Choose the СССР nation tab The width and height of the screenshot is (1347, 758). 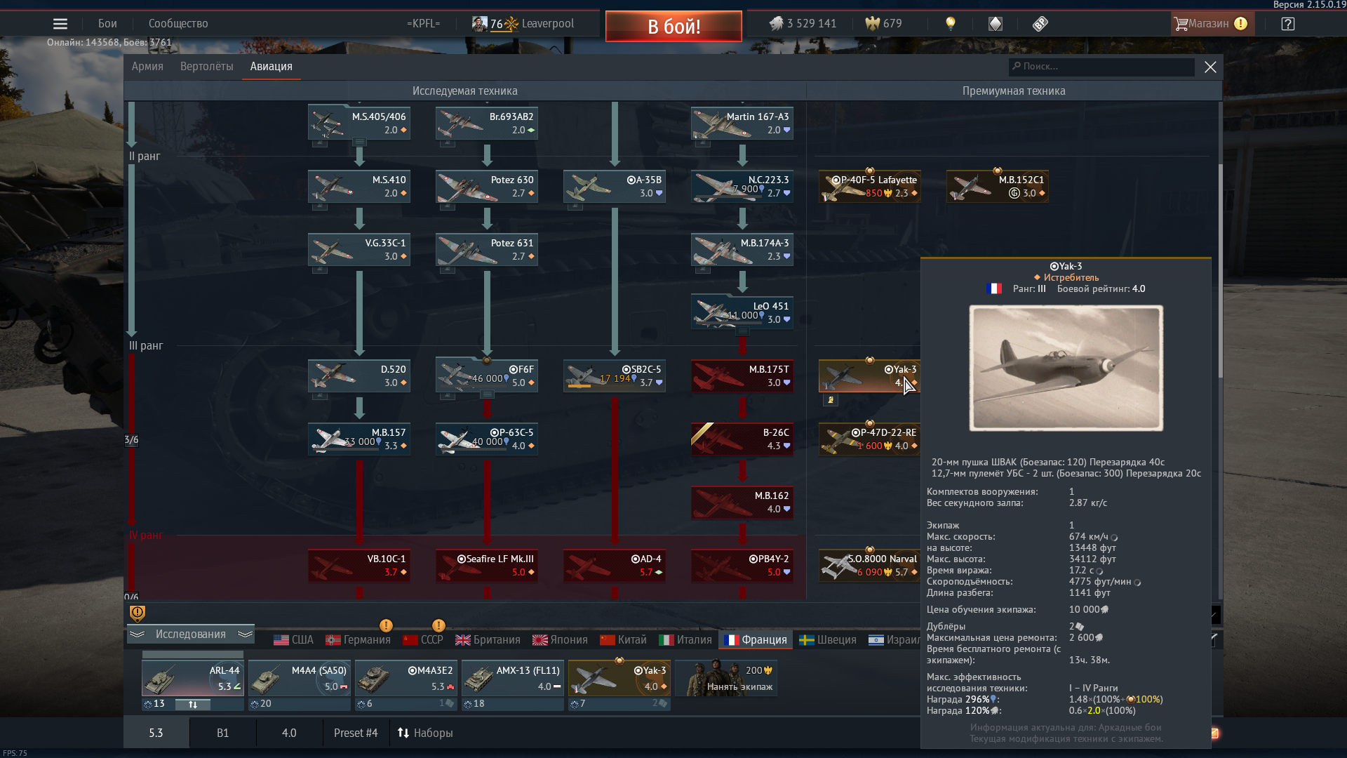pos(423,640)
